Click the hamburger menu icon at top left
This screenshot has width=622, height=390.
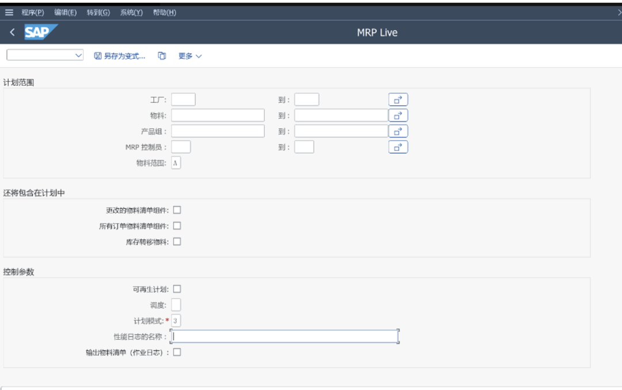9,13
